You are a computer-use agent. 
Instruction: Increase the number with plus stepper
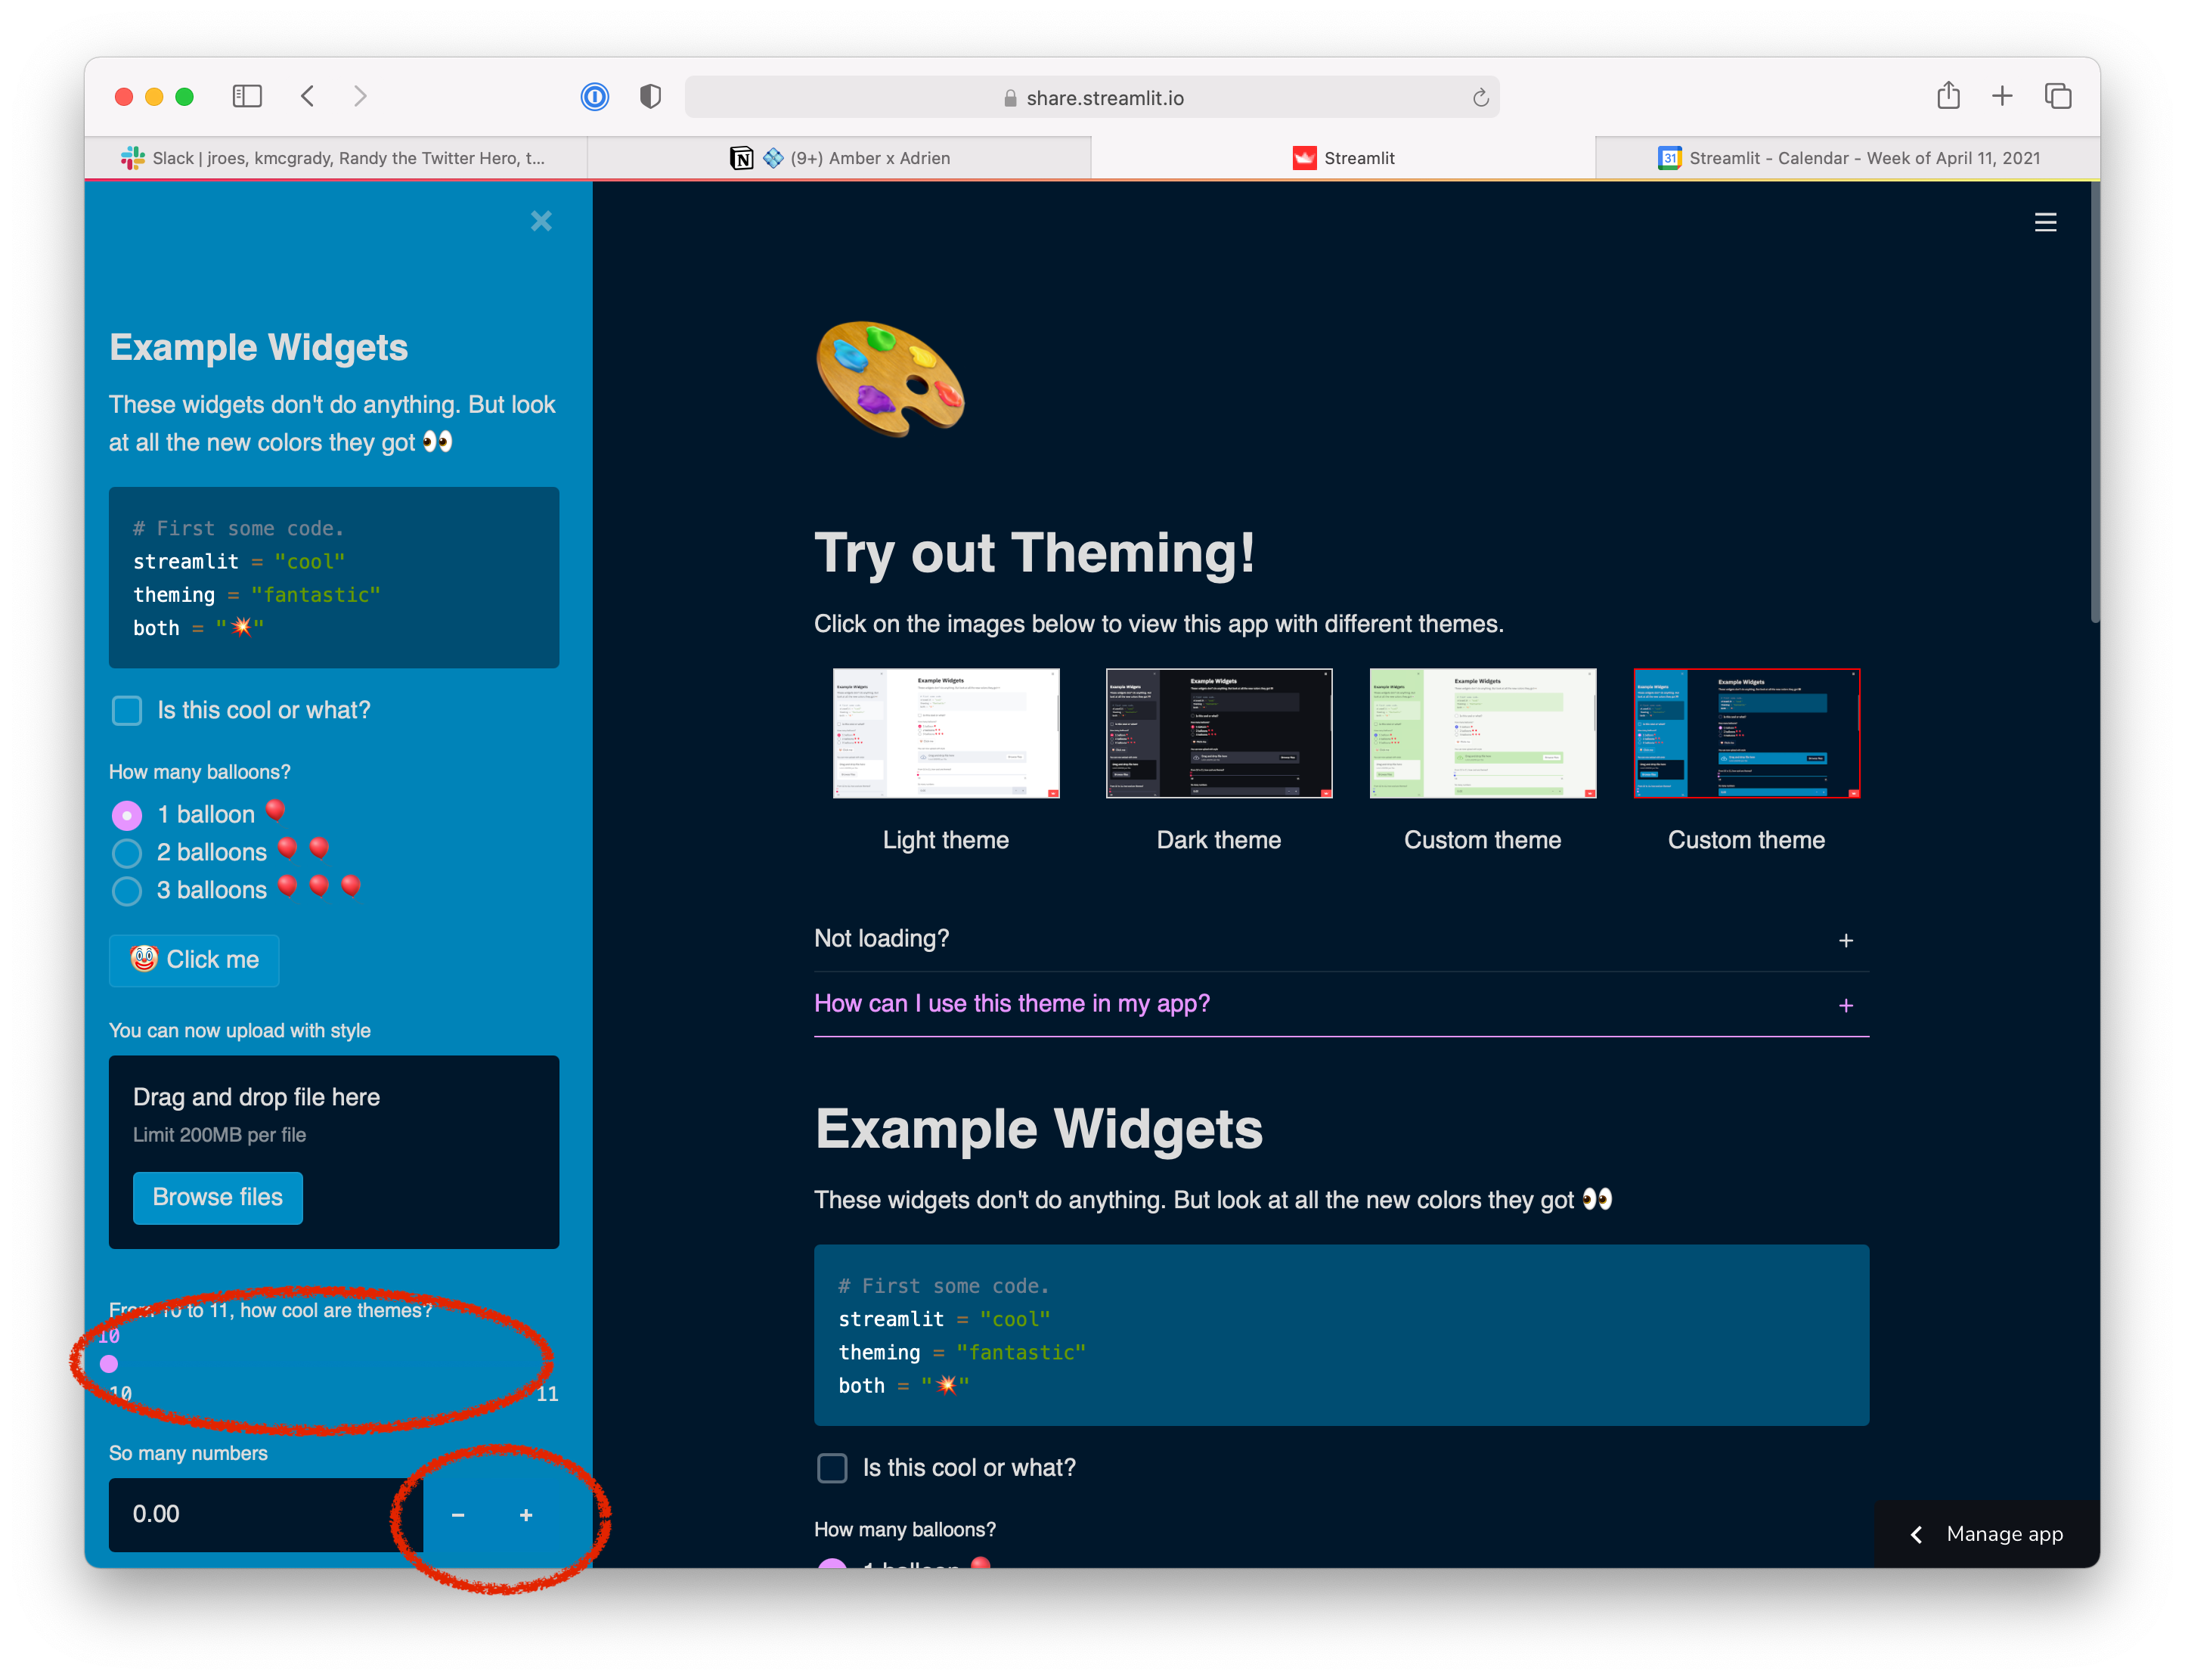click(x=526, y=1515)
